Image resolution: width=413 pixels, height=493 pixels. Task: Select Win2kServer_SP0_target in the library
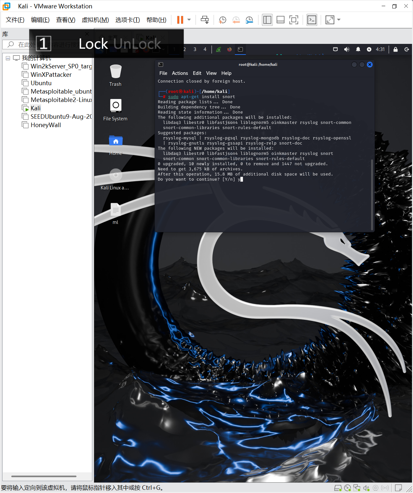pos(57,66)
